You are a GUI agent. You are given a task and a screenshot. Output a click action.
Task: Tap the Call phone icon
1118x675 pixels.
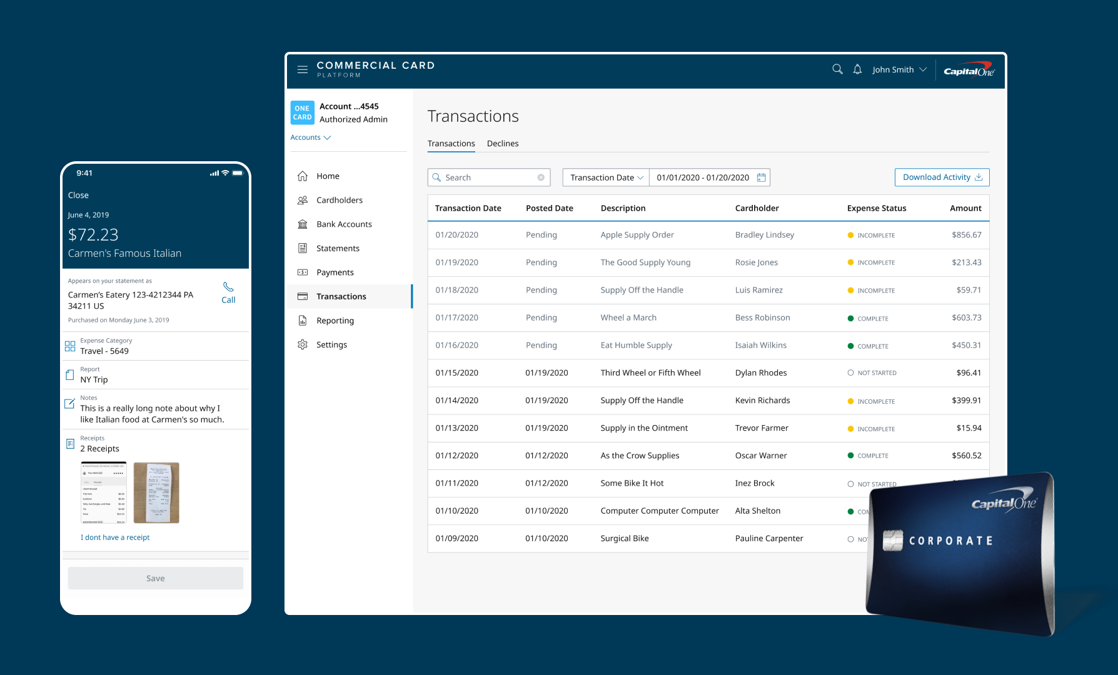pyautogui.click(x=228, y=287)
